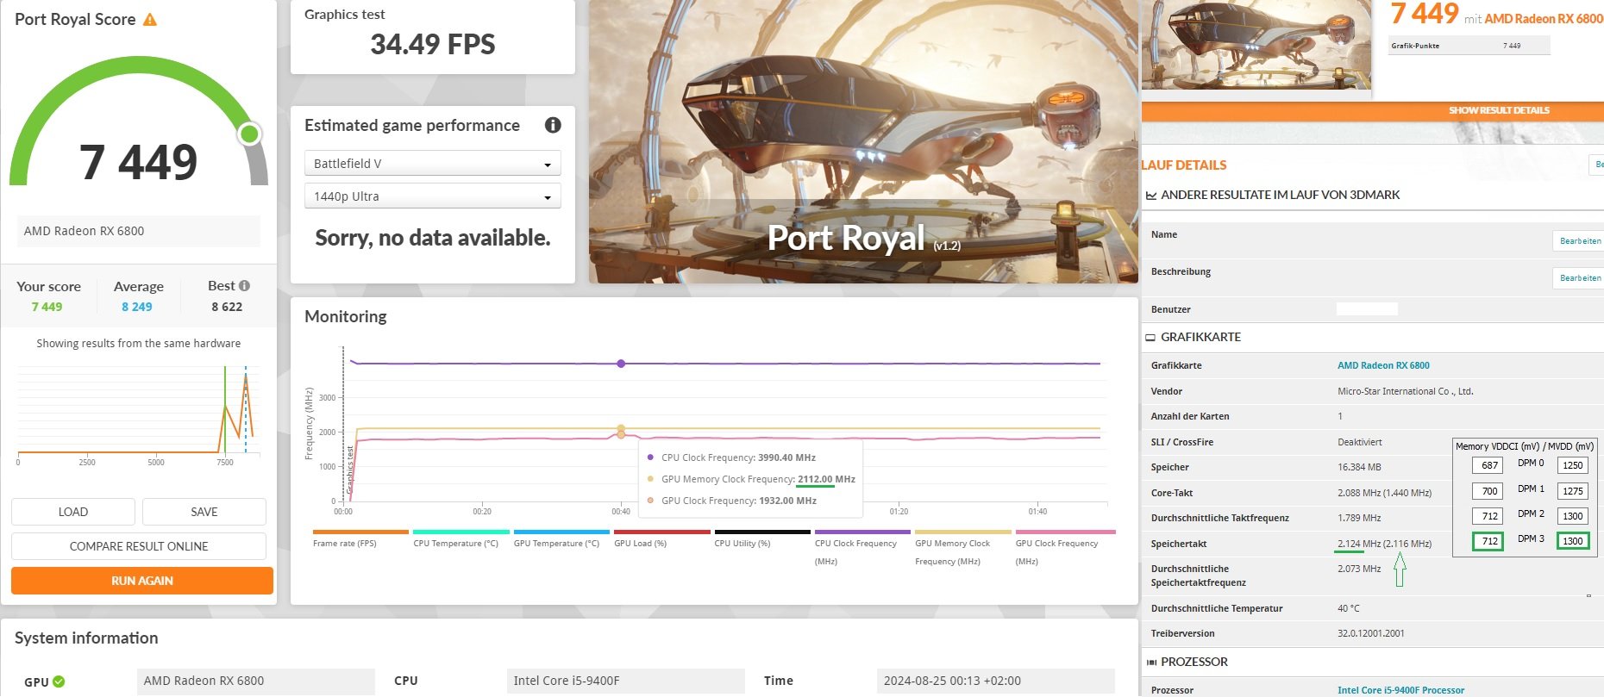Click the Average score 8 249
1604x697 pixels.
click(x=137, y=307)
